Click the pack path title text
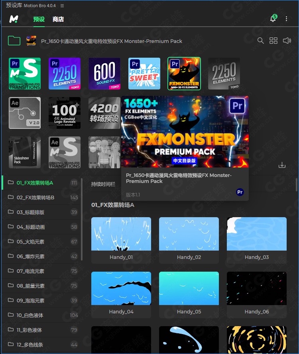The width and height of the screenshot is (299, 354). (x=112, y=41)
